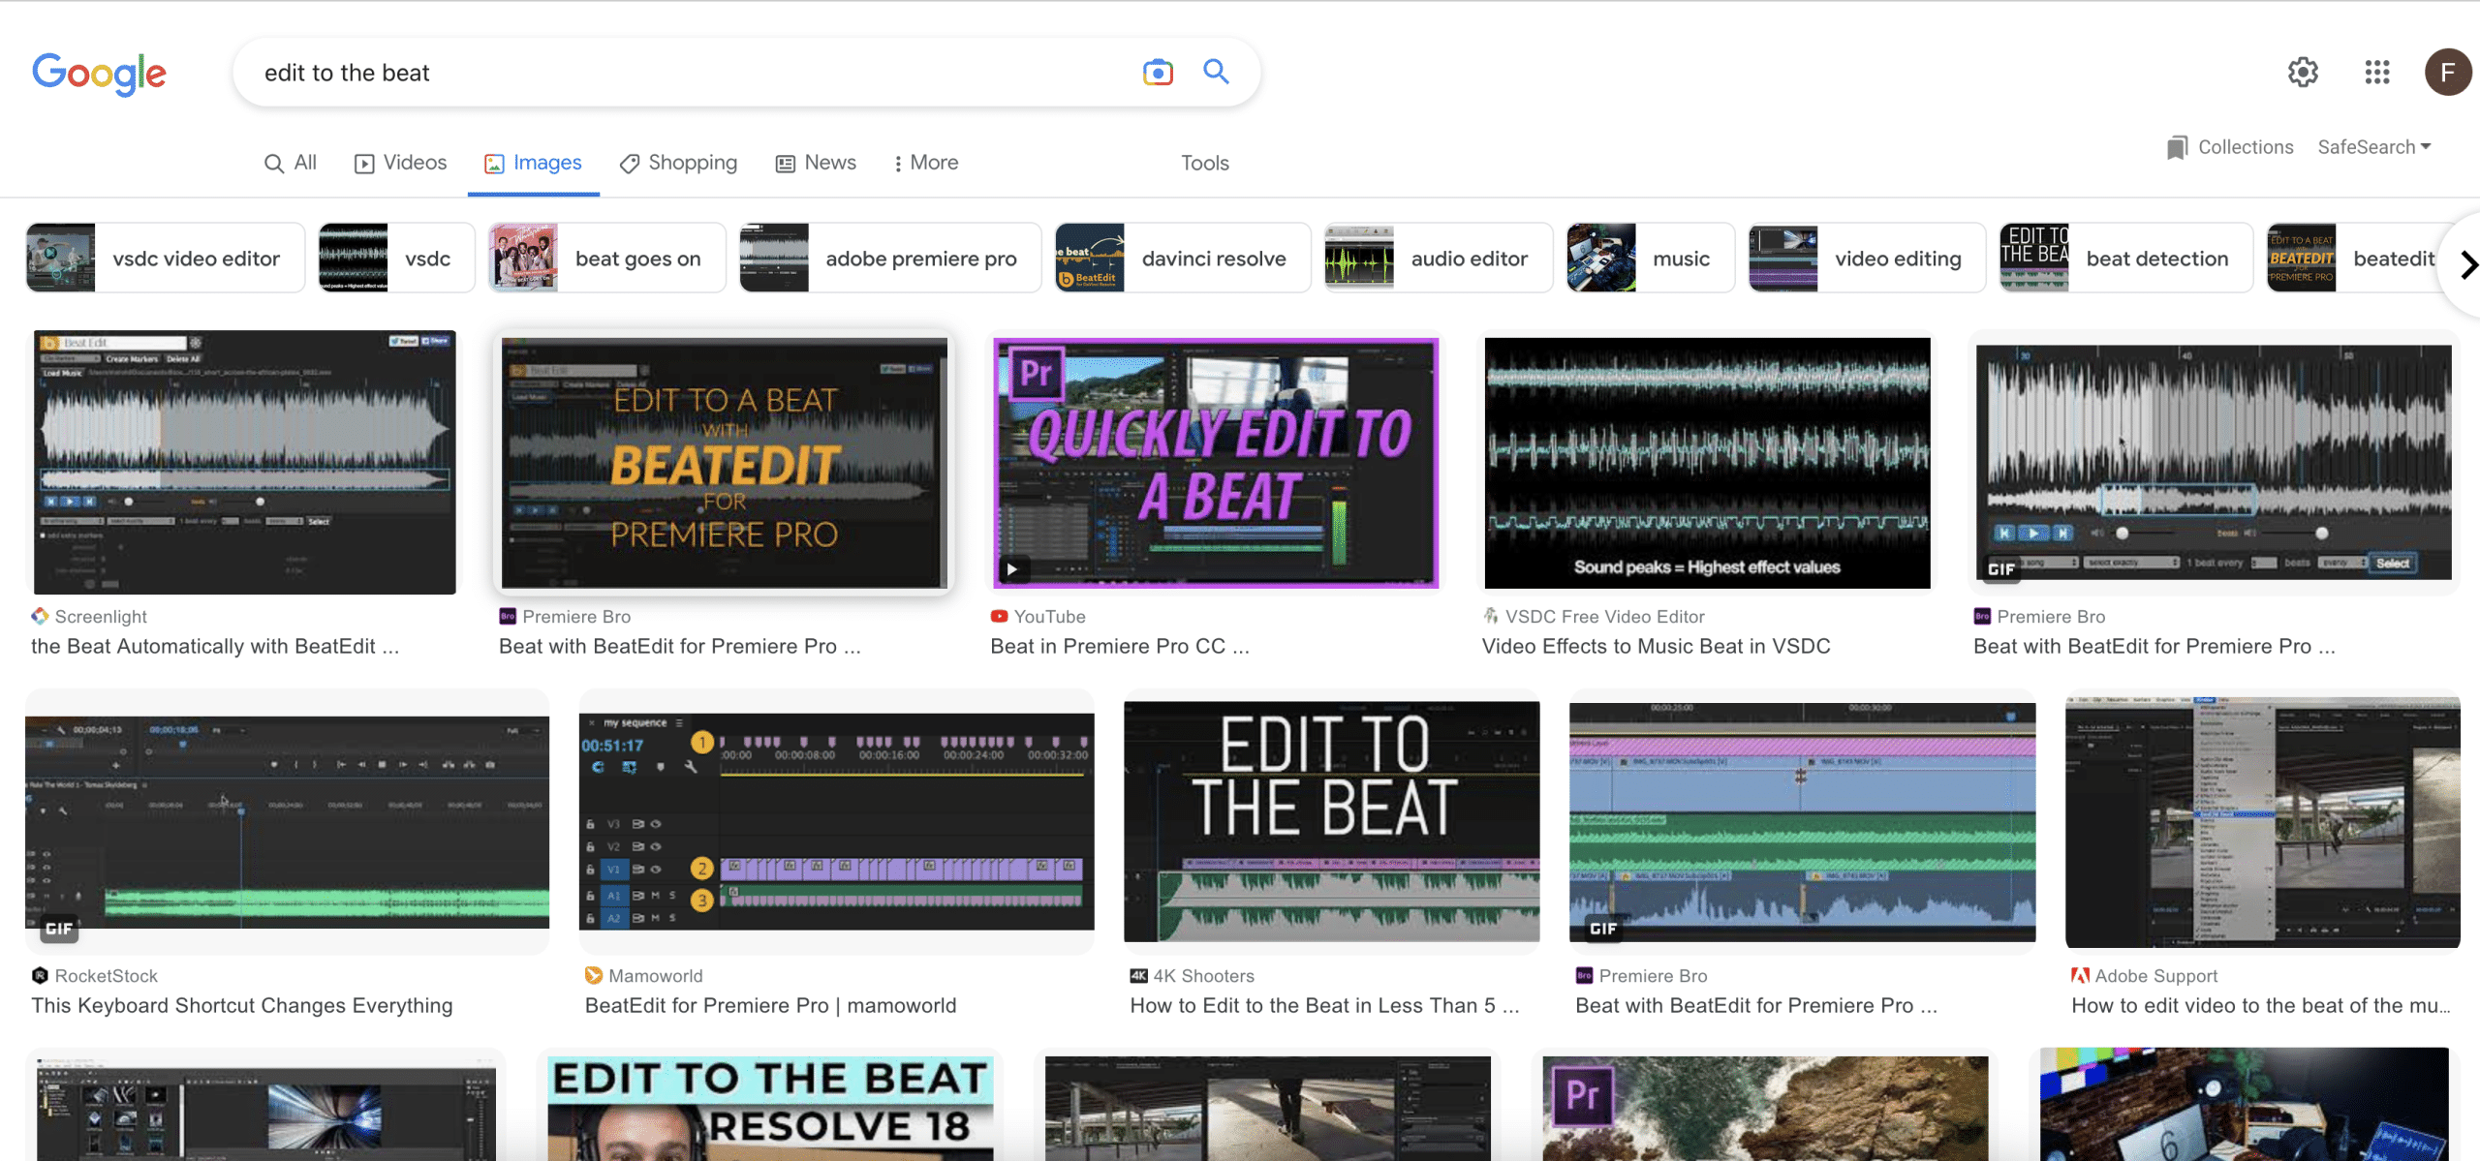Image resolution: width=2480 pixels, height=1161 pixels.
Task: Open the Adobe Support menu screenshot image
Action: 2262,821
